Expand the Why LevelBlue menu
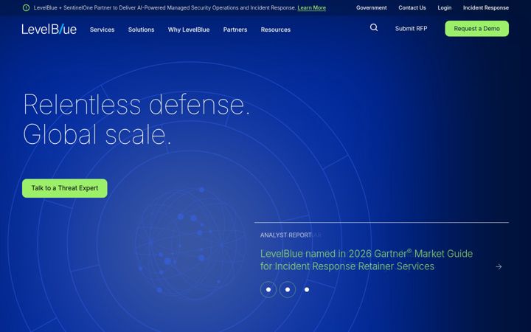Screen dimensions: 531x332 189,30
